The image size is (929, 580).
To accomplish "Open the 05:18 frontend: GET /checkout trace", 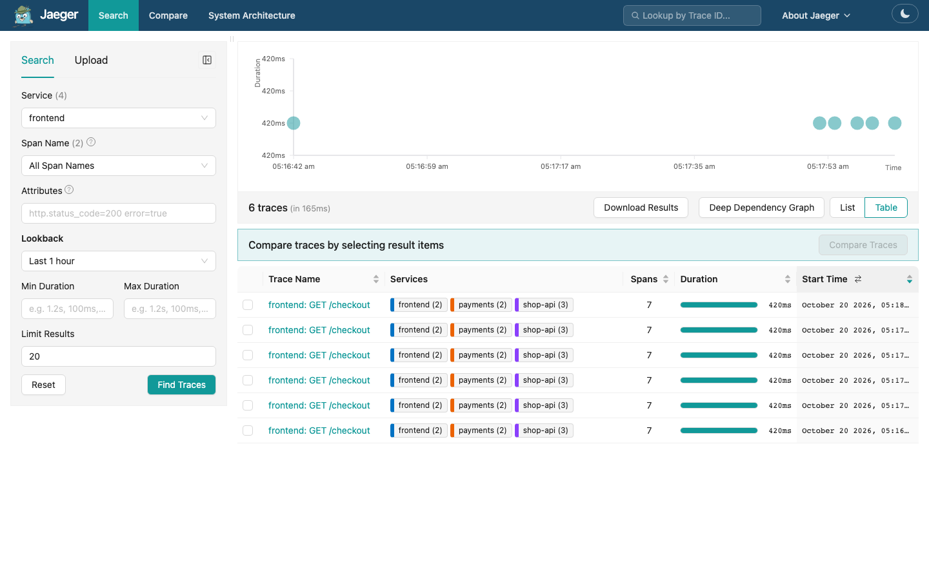I will (x=319, y=305).
